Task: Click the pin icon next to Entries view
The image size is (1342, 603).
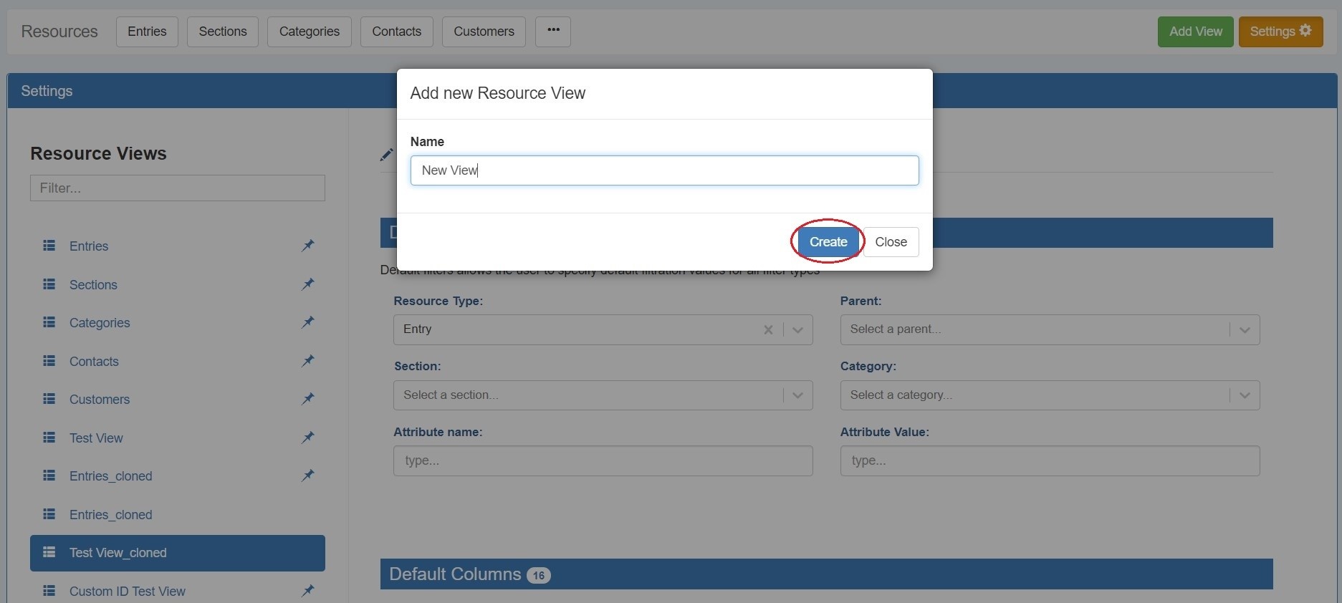Action: (x=308, y=246)
